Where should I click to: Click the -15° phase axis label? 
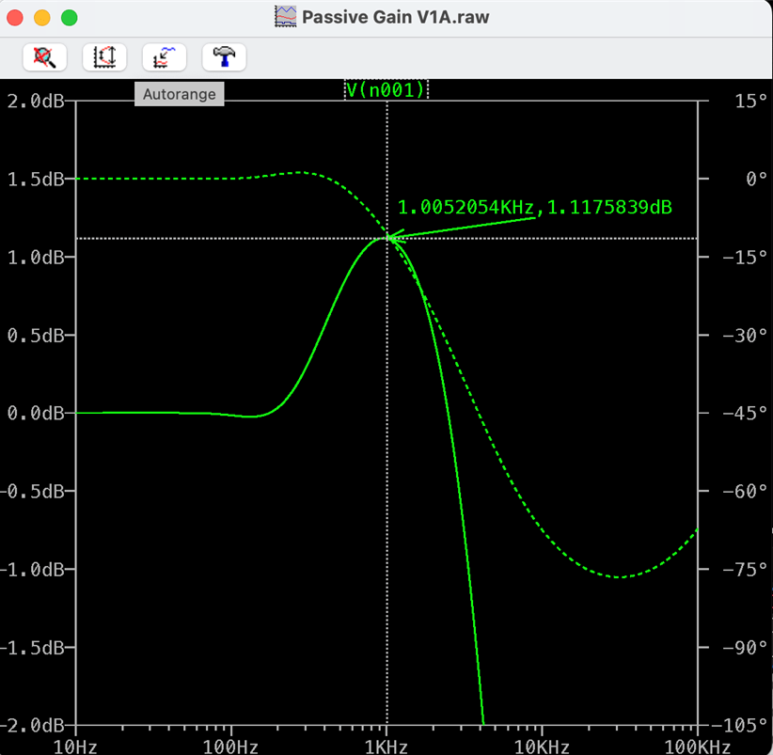[x=745, y=257]
